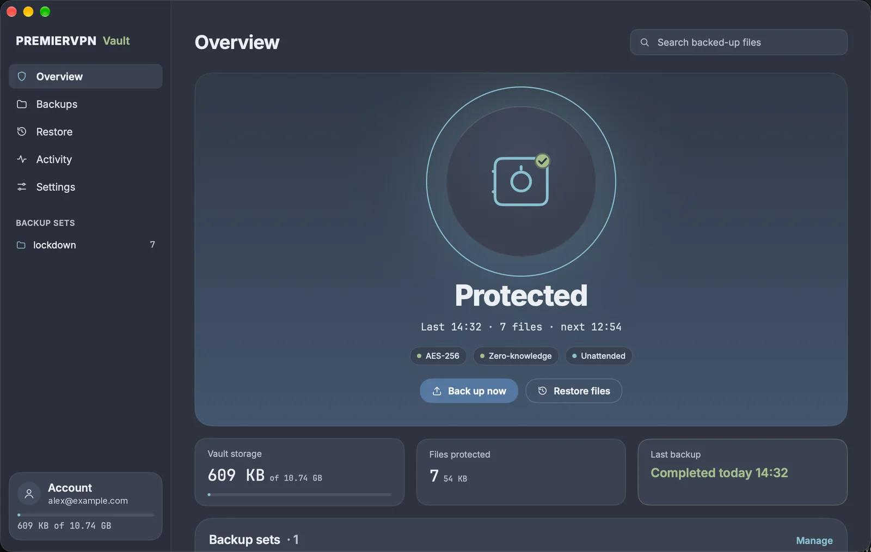Click the account storage usage bar

(x=85, y=515)
